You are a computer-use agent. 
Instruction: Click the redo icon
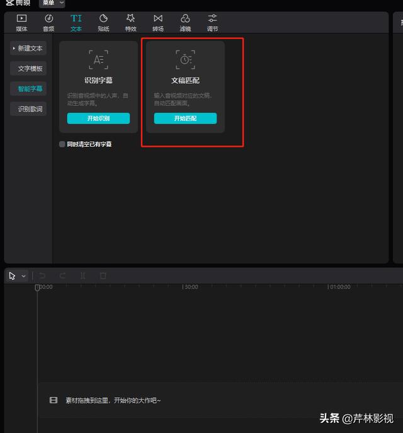coord(62,275)
